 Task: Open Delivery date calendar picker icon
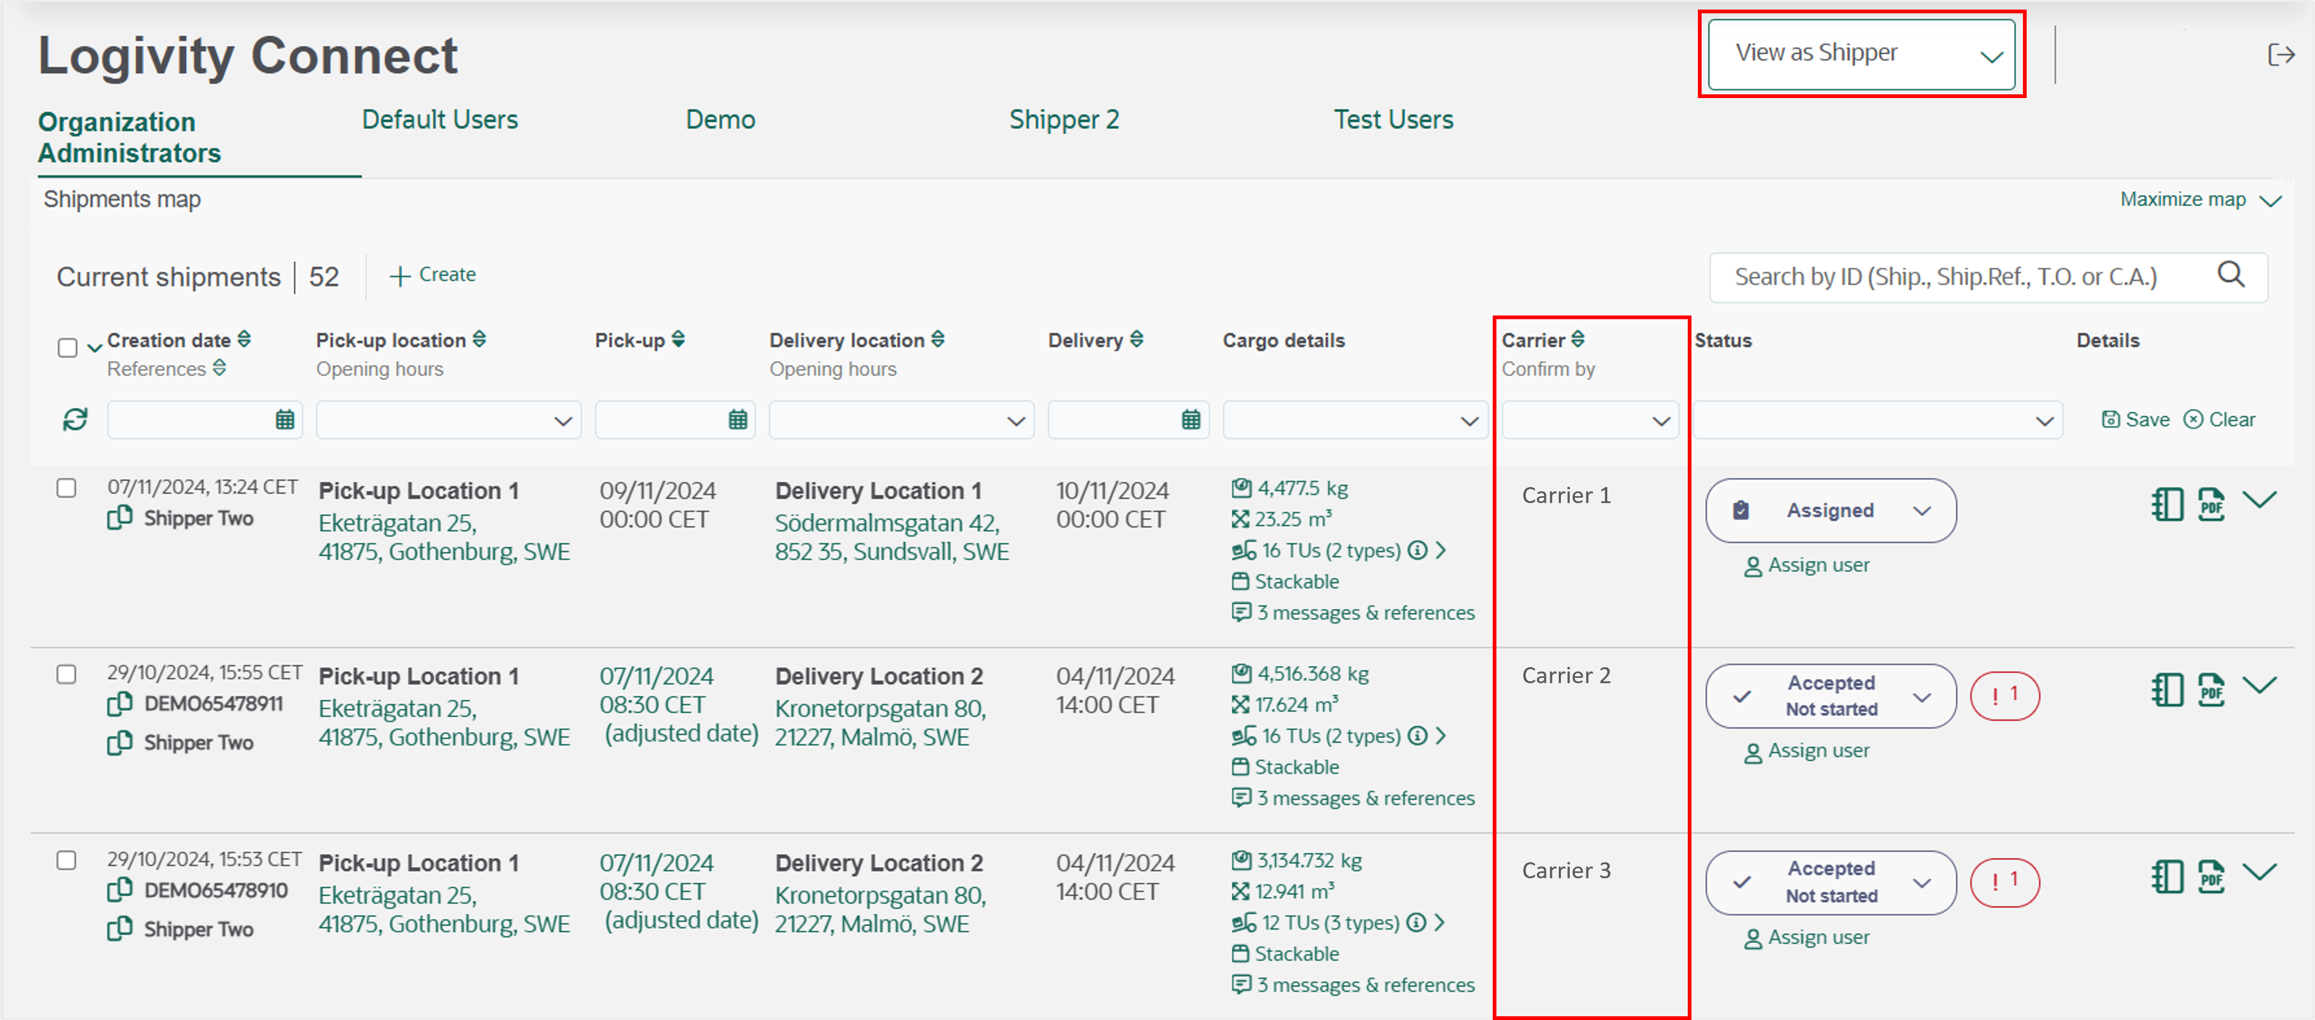click(1191, 420)
